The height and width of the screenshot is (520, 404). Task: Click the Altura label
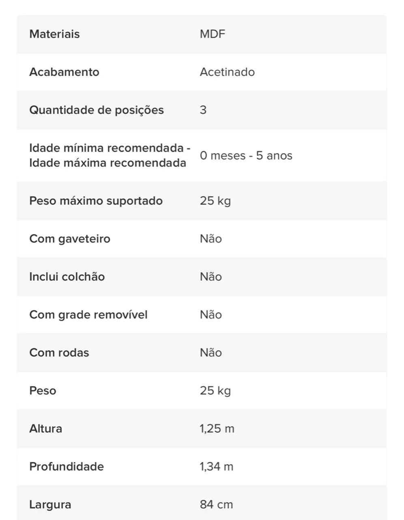tap(45, 429)
